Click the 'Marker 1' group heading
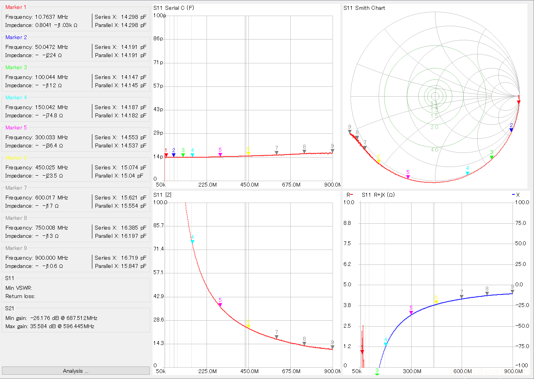Image resolution: width=534 pixels, height=379 pixels. pyautogui.click(x=16, y=7)
